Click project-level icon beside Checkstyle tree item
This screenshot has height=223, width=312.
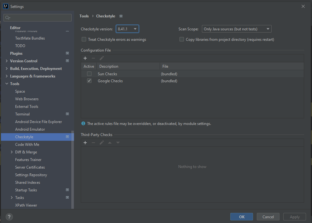click(67, 137)
